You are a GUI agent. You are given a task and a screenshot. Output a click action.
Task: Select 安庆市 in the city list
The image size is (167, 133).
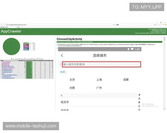pyautogui.click(x=65, y=102)
